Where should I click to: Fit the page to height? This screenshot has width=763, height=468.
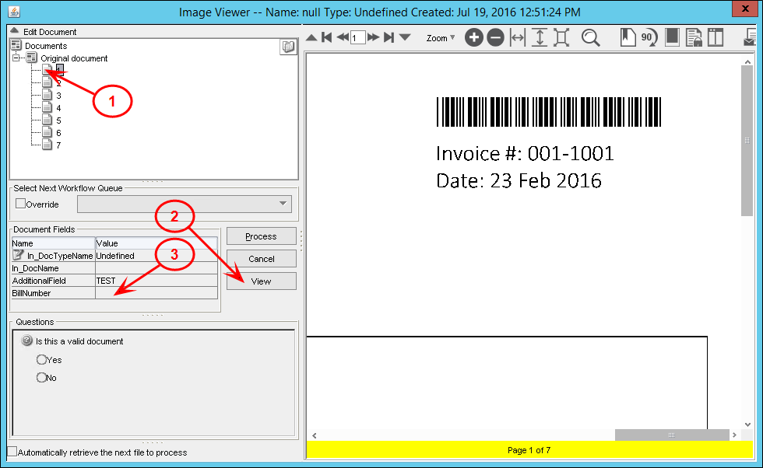point(539,37)
